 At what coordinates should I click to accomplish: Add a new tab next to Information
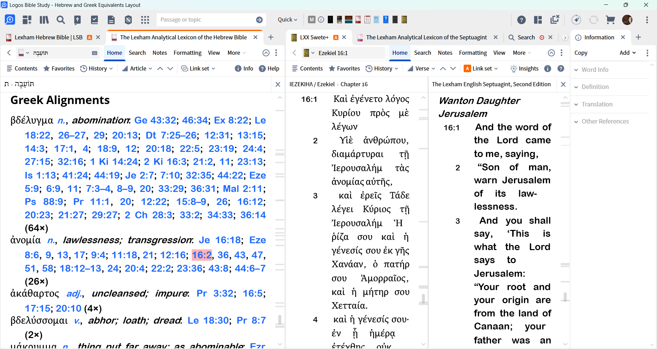click(638, 37)
